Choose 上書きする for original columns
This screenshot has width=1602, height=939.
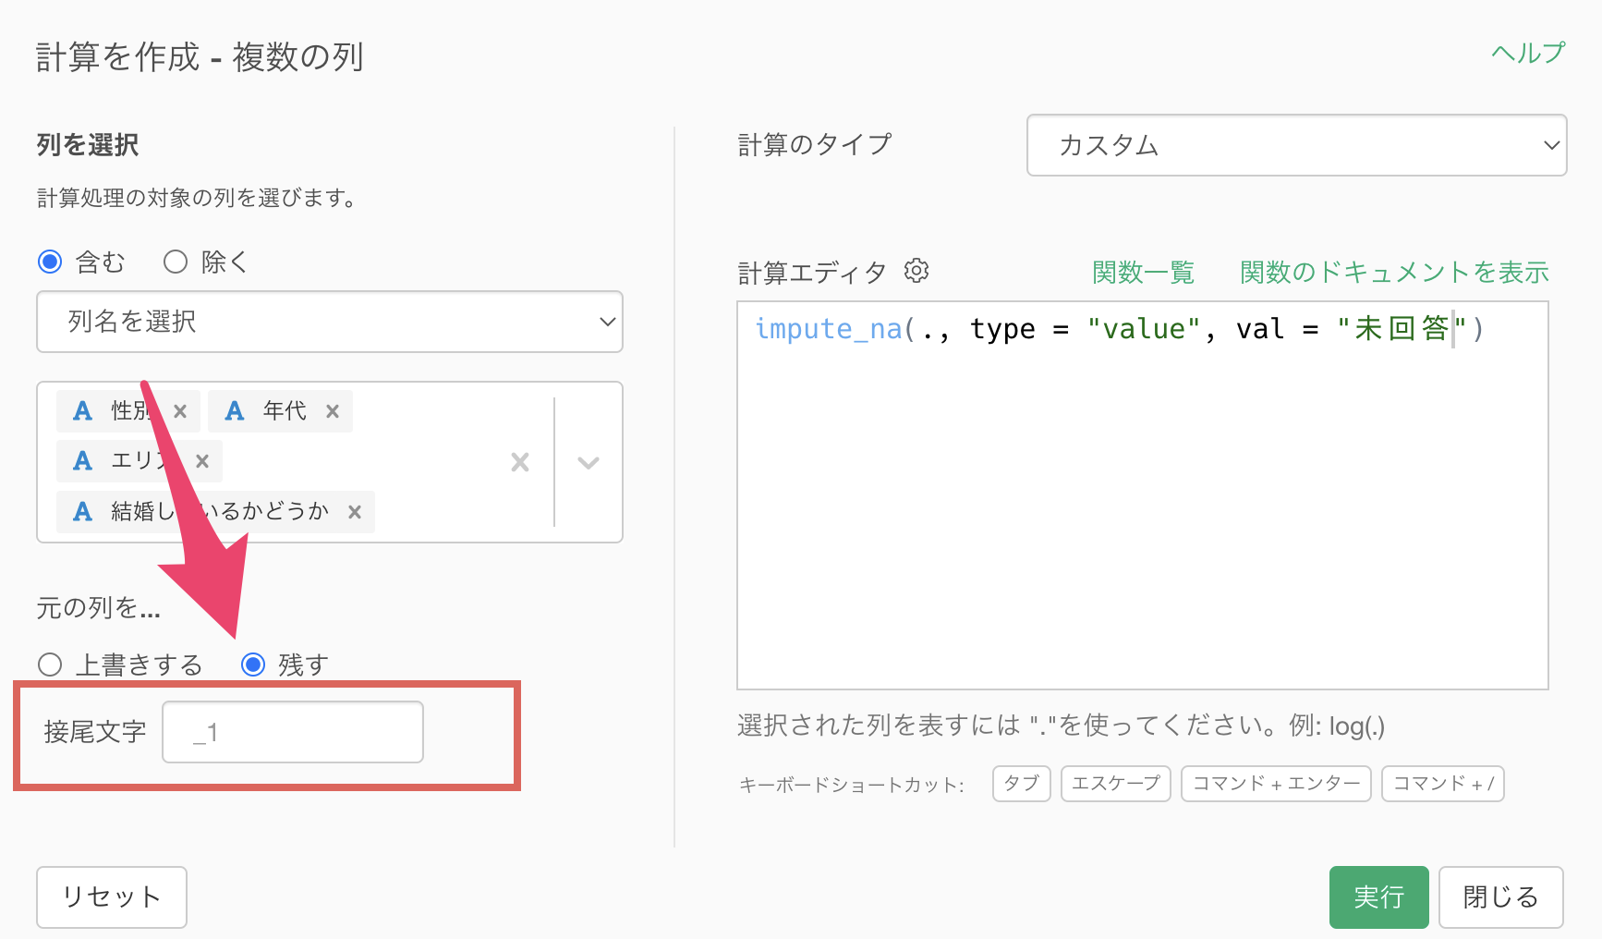[50, 665]
